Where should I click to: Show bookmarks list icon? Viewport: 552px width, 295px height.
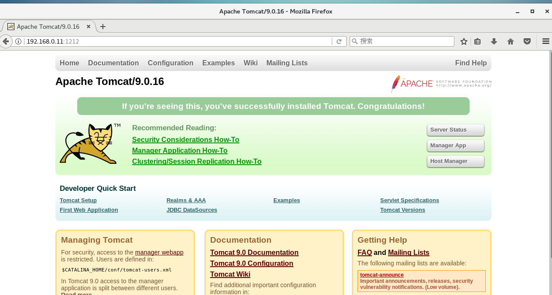477,41
